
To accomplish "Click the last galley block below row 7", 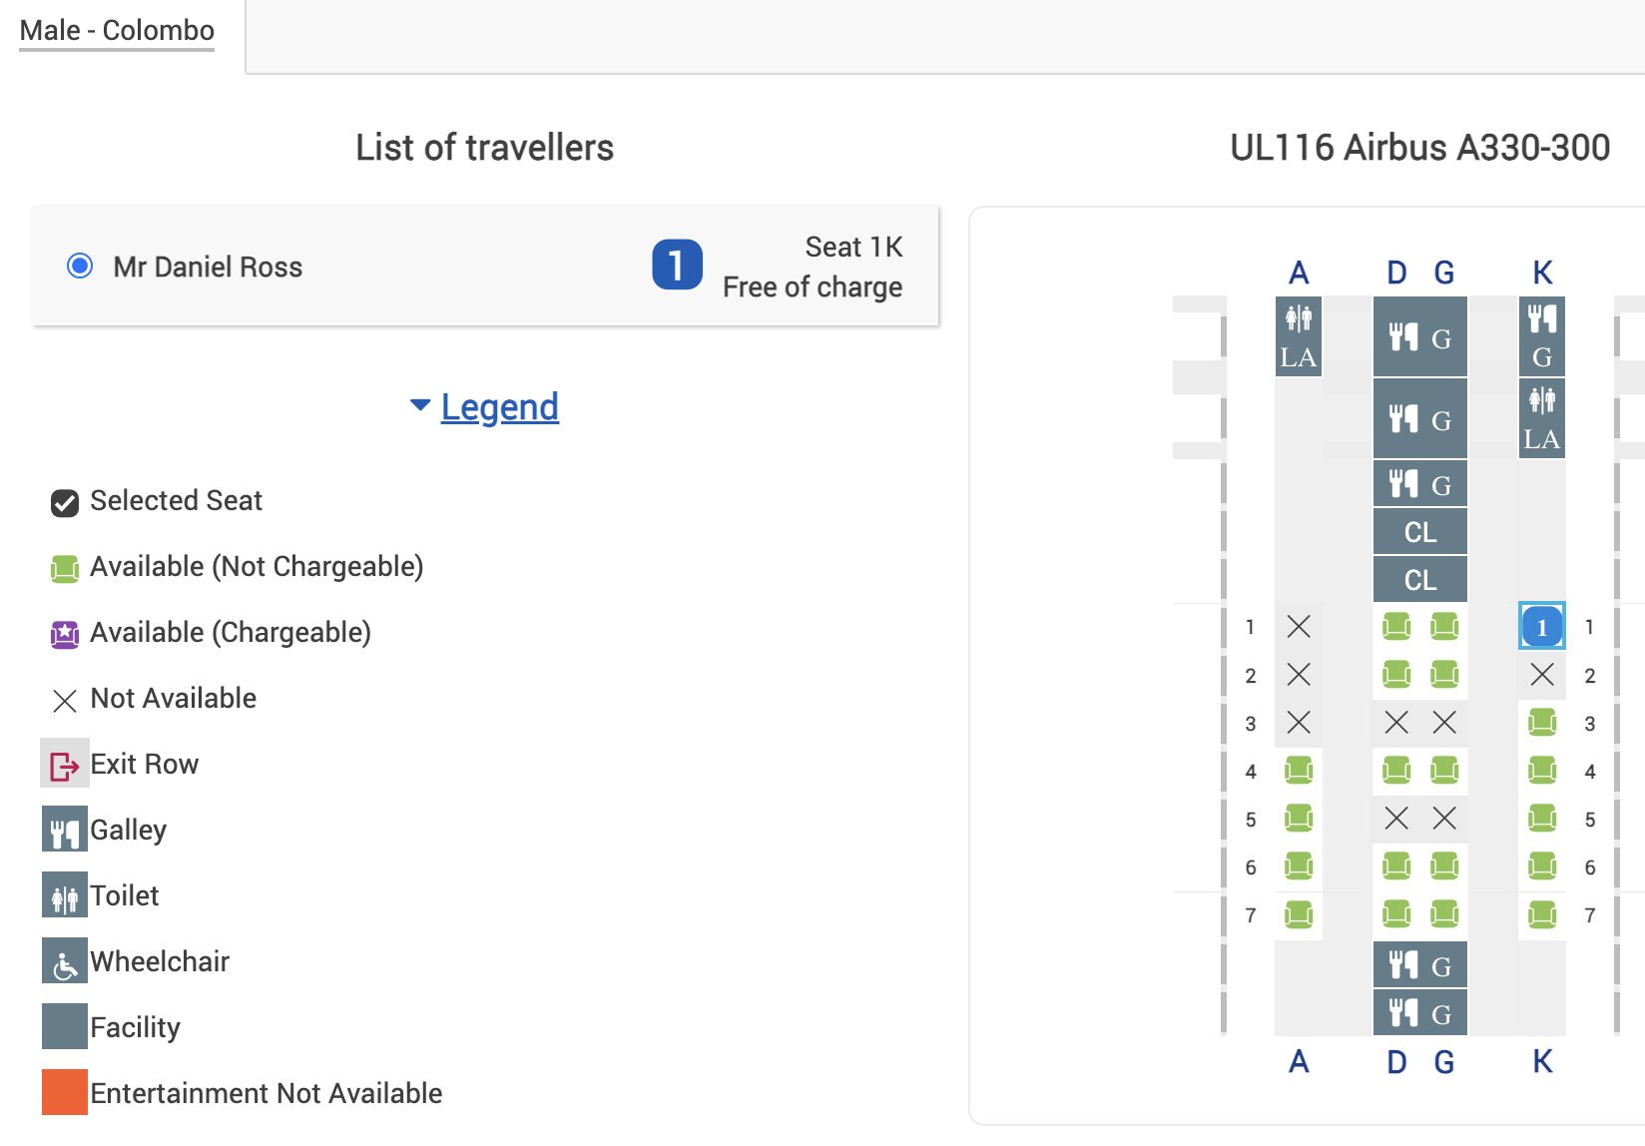I will pyautogui.click(x=1420, y=1013).
